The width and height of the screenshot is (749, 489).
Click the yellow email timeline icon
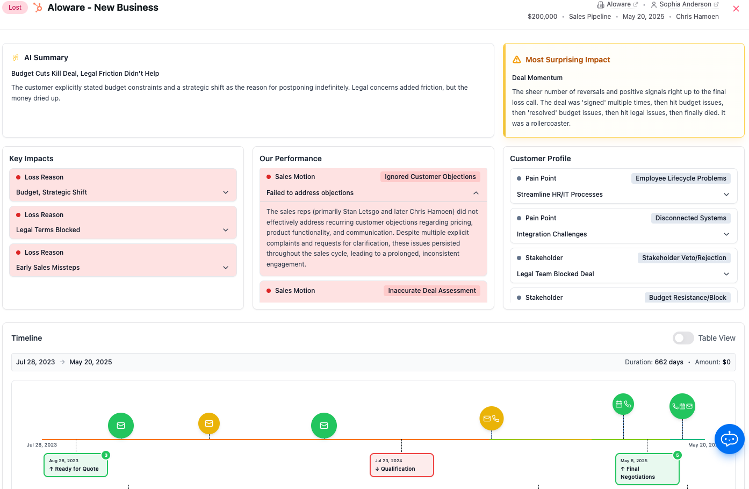pos(209,423)
